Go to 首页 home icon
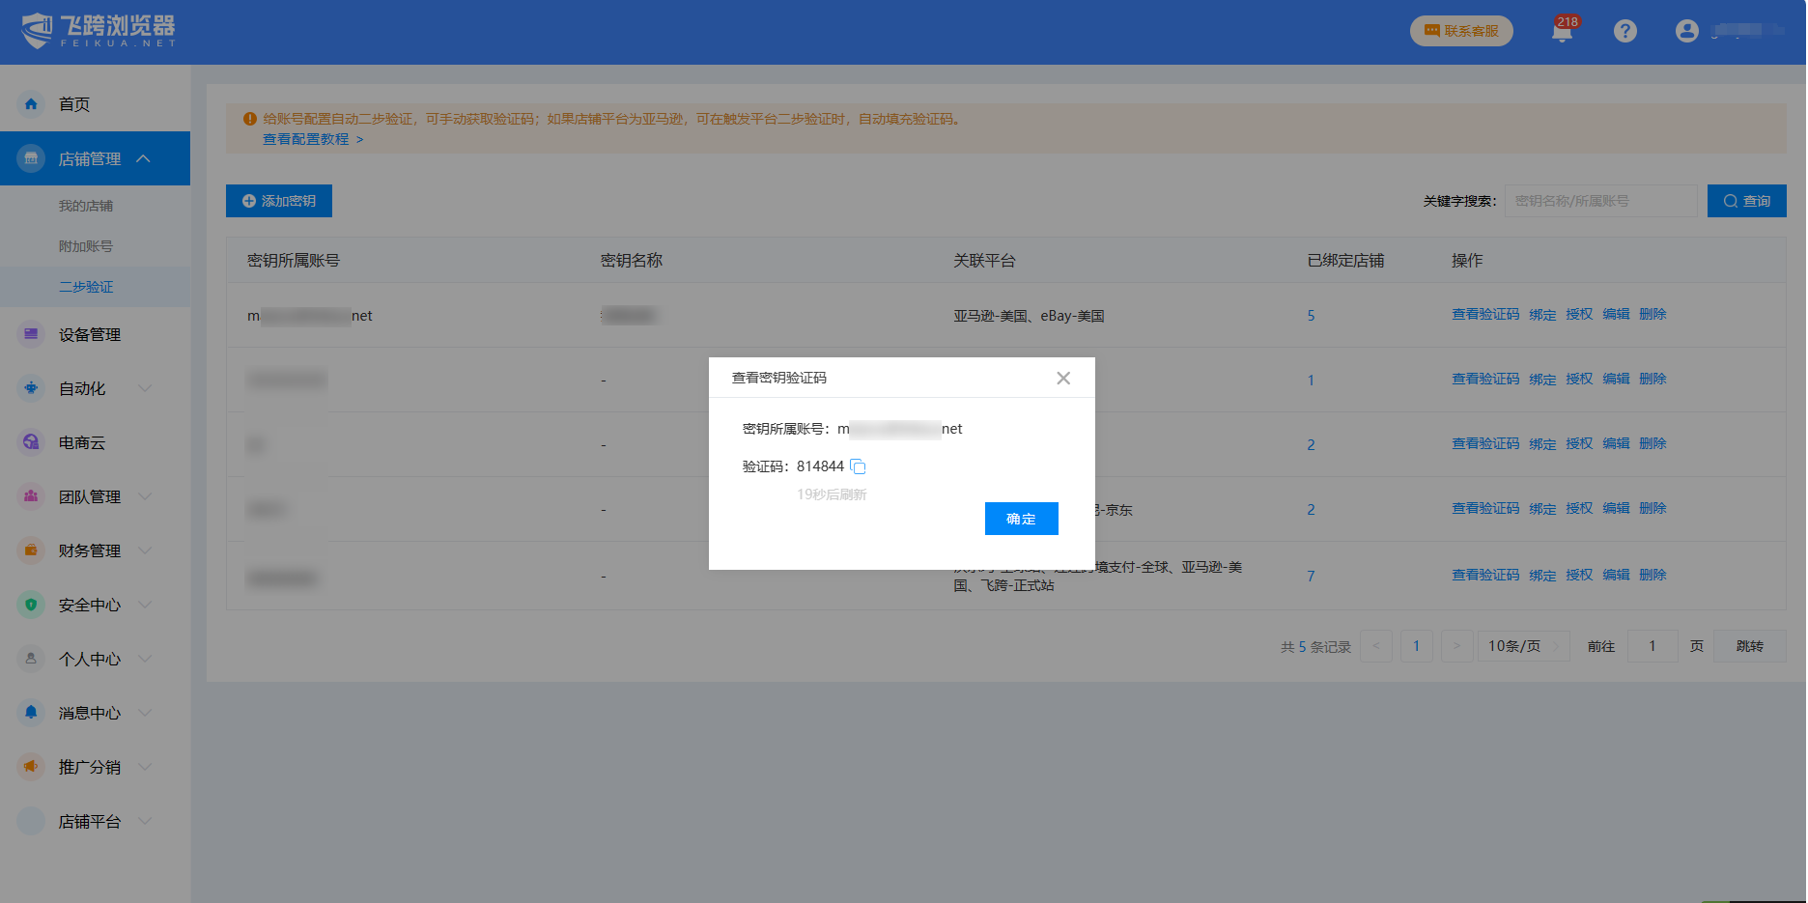Screen dimensions: 1808x903 point(31,104)
